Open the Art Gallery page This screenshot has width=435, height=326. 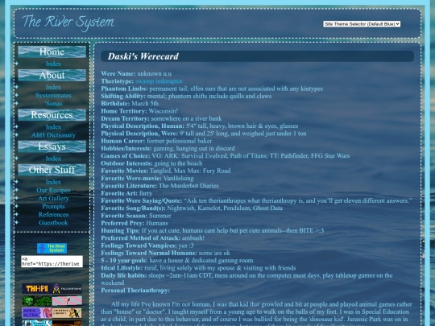53,198
